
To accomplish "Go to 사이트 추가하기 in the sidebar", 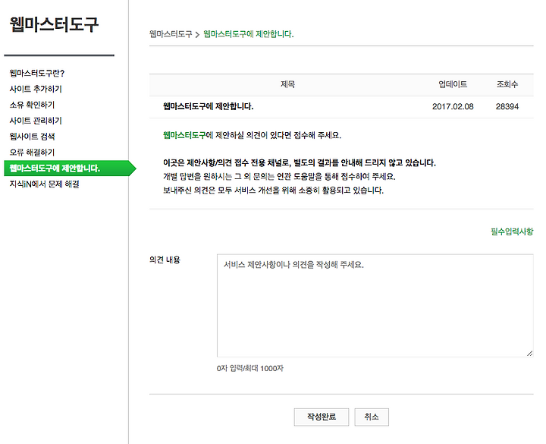I will [x=36, y=89].
